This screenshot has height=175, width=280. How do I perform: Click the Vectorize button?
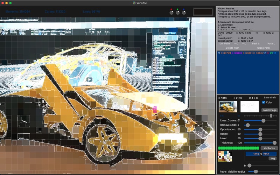click(x=269, y=148)
